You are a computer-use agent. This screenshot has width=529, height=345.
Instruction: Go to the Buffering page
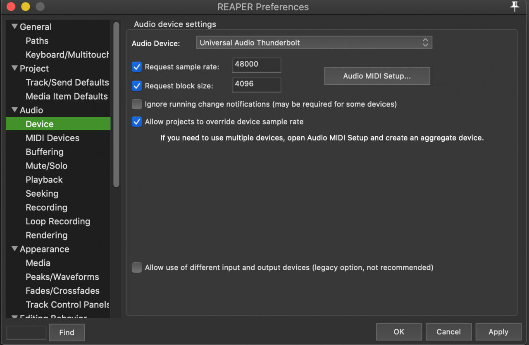coord(45,152)
